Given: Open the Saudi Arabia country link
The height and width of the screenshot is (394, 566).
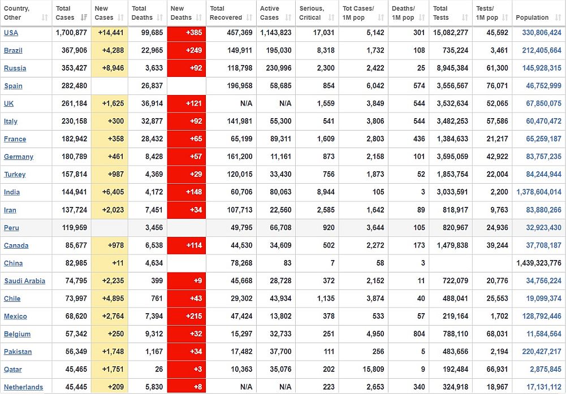Looking at the screenshot, I should click(24, 281).
